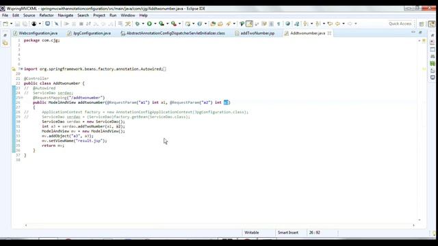Image resolution: width=438 pixels, height=246 pixels.
Task: Switch to Webconfiguration.java tab
Action: click(x=36, y=33)
